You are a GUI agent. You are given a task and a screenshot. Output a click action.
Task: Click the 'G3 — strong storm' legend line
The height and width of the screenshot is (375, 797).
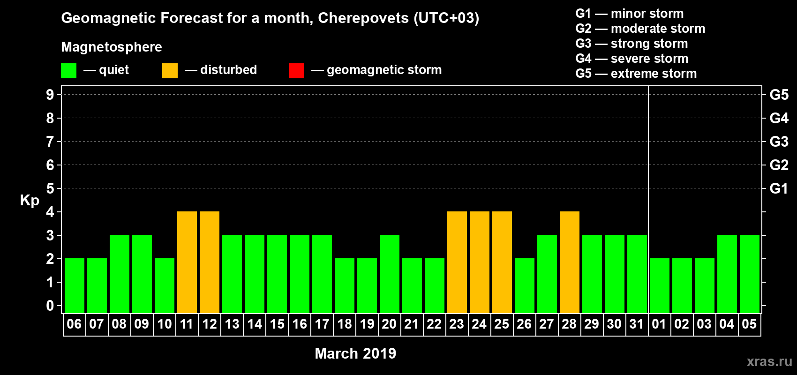tap(632, 44)
